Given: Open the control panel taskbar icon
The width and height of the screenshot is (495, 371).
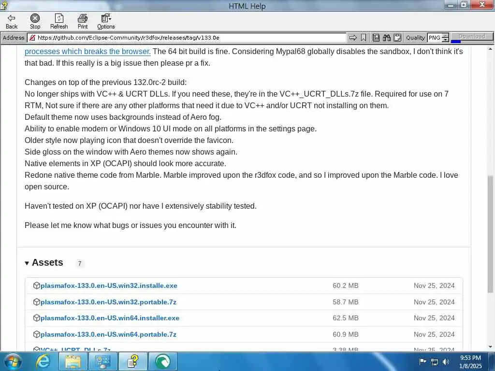Looking at the screenshot, I should click(x=102, y=361).
